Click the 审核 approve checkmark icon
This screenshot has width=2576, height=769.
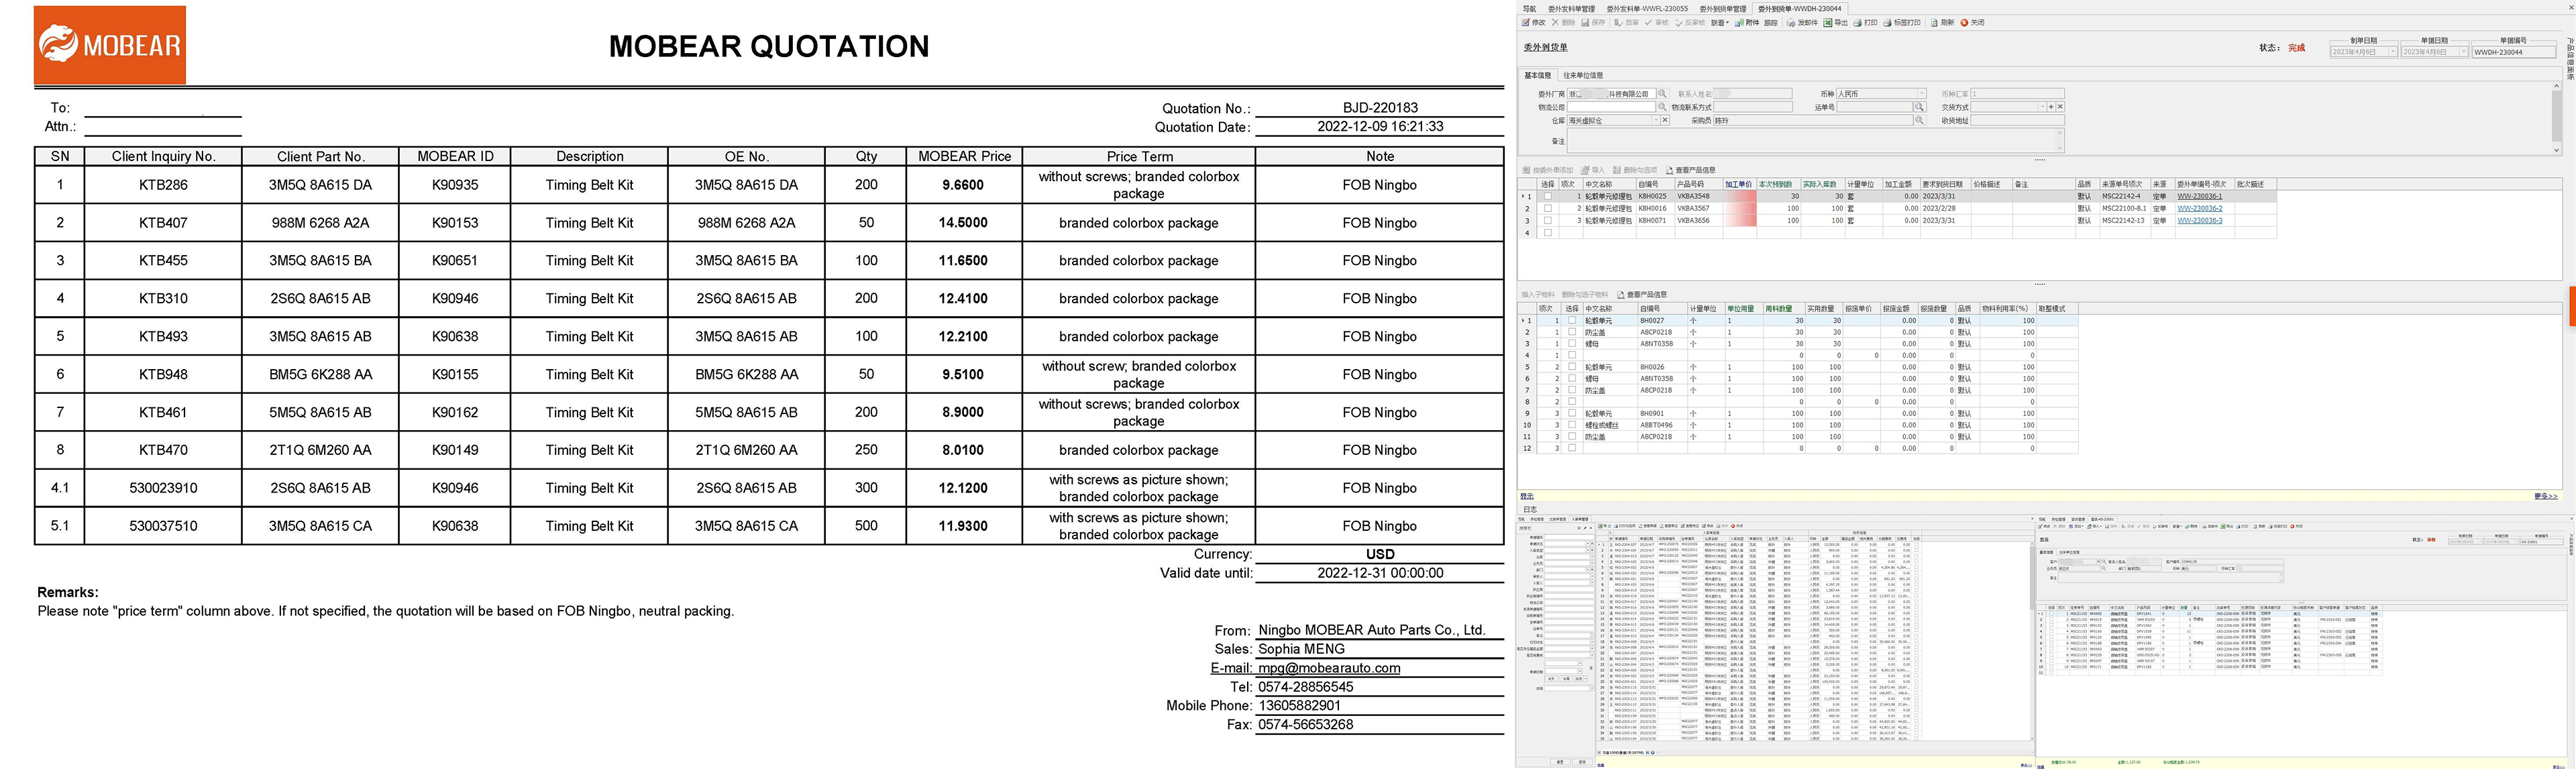point(1649,23)
